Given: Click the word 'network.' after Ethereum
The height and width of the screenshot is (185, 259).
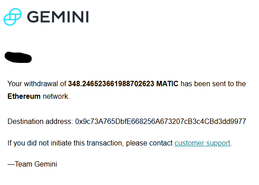Looking at the screenshot, I should [56, 96].
